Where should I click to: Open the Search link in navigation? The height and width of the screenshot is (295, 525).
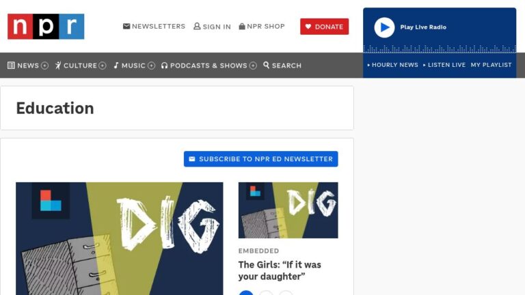(x=286, y=66)
